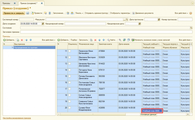Click the Провести и закрыть button

tap(14, 13)
